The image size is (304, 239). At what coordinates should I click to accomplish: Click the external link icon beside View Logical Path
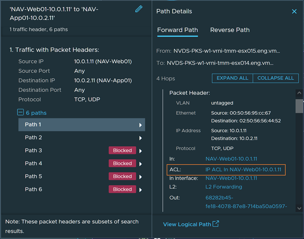tap(216, 224)
